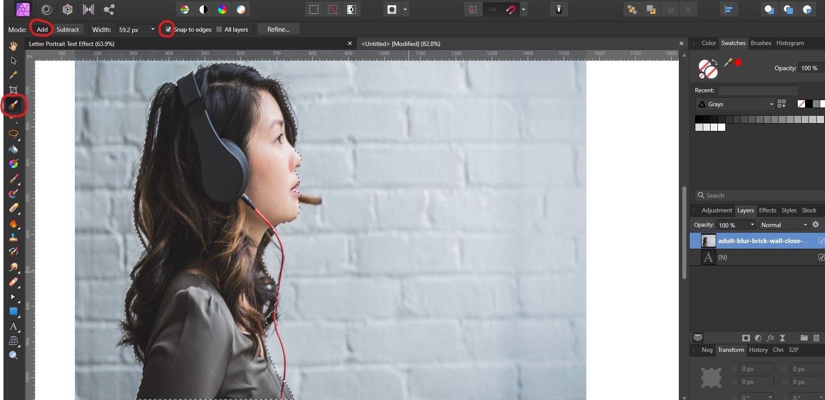Select the Crop tool

click(x=13, y=90)
